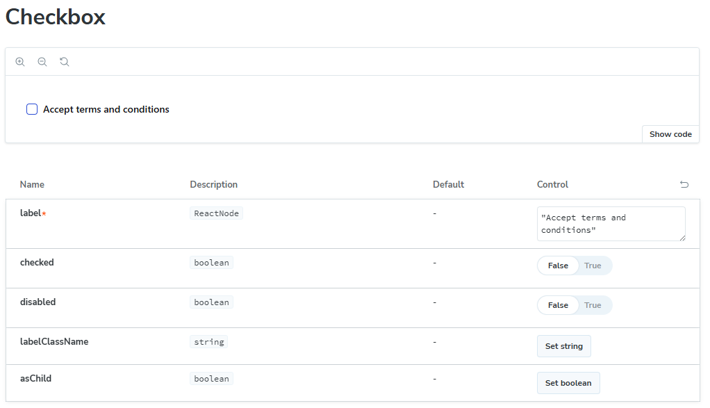
Task: Click the zoom in magnifier icon
Action: 20,62
